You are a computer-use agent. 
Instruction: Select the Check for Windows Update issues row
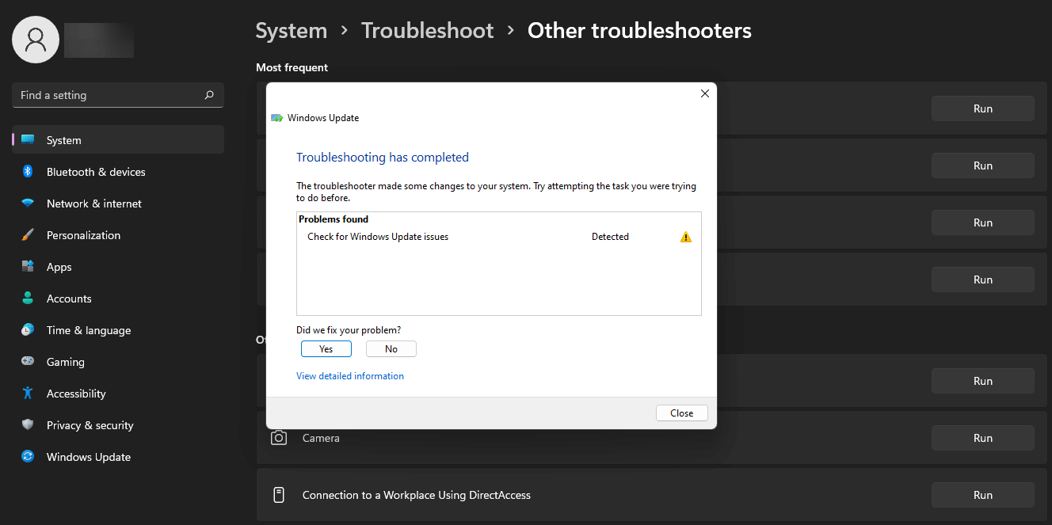(499, 237)
